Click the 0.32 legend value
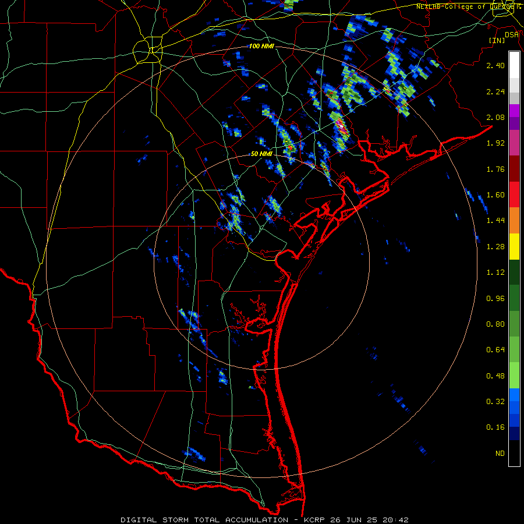Screen dimensions: 524x524 [495, 402]
